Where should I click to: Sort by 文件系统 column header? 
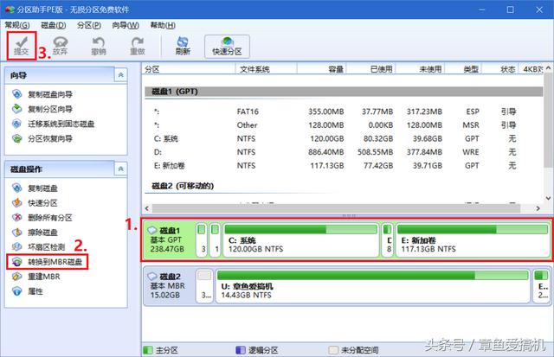(267, 69)
